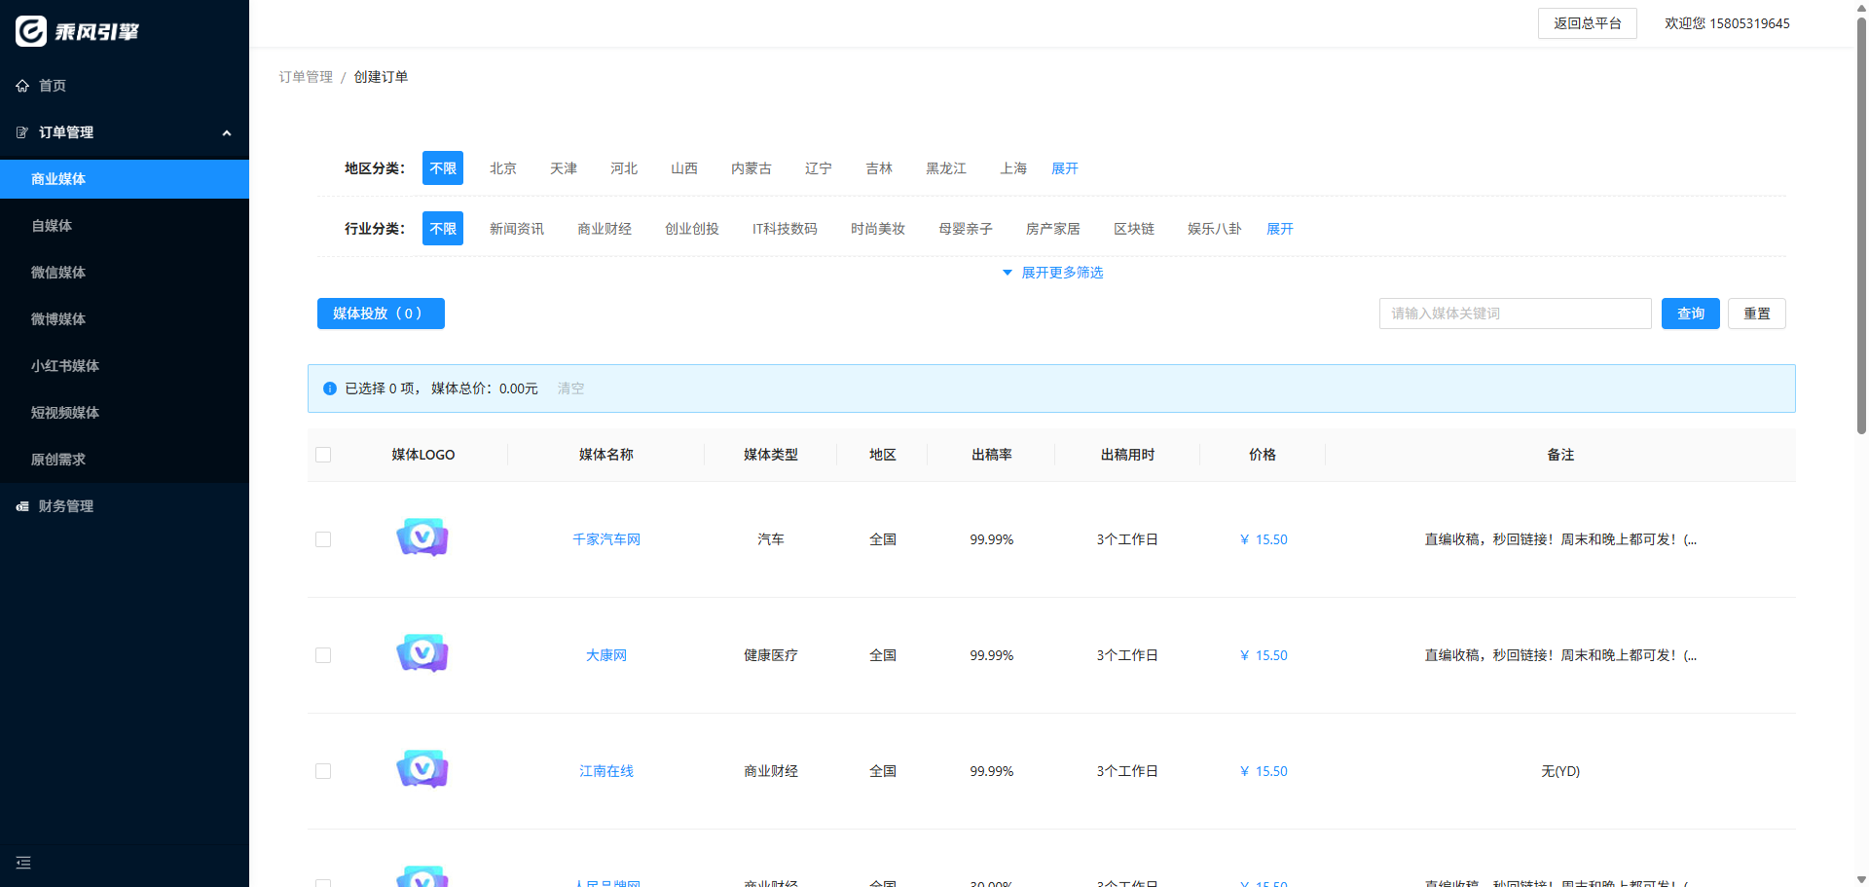Image resolution: width=1869 pixels, height=887 pixels.
Task: Click the sidebar collapse icon at bottom
Action: click(x=23, y=863)
